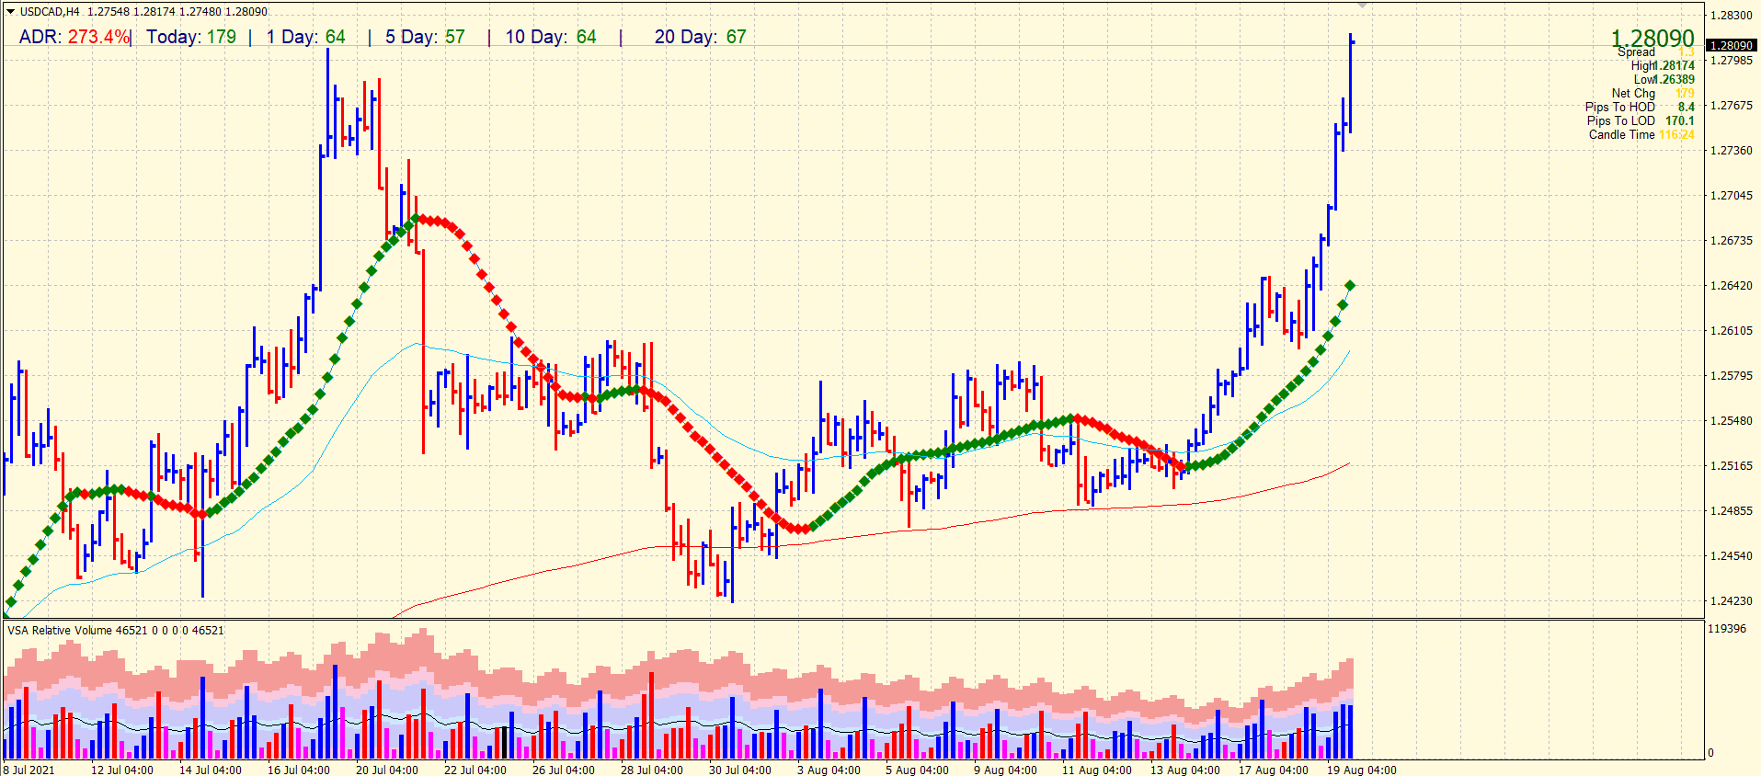1761x776 pixels.
Task: Click the 1.27985 price axis label
Action: click(x=1731, y=60)
